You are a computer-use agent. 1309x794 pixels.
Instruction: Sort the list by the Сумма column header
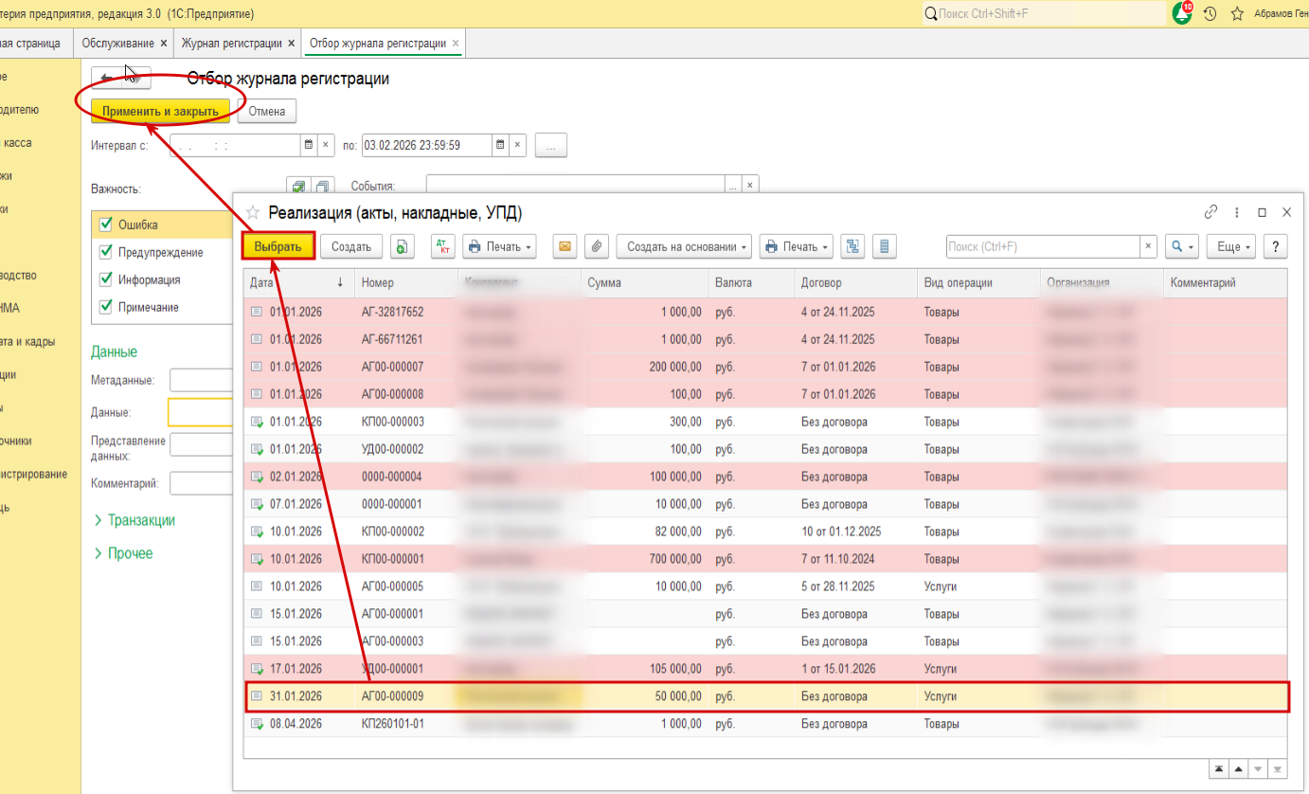(x=604, y=282)
